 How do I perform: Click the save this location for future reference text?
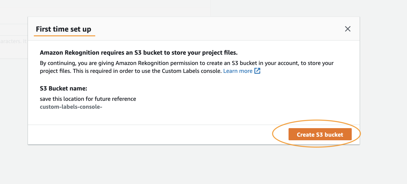[x=88, y=99]
